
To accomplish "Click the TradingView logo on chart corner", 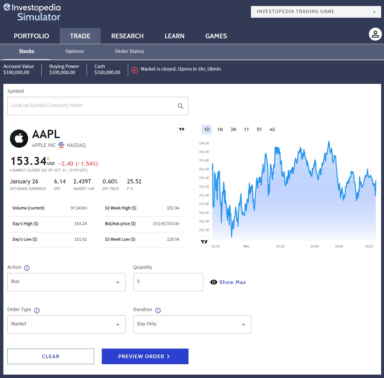I will coord(204,241).
